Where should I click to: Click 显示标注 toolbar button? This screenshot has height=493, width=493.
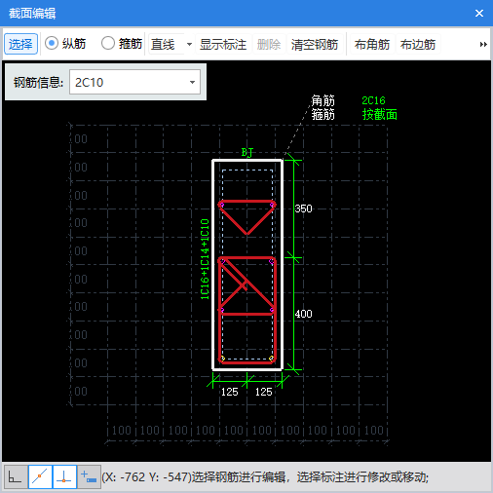tap(223, 44)
